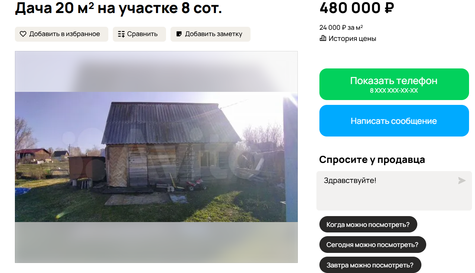
Task: Add listing via Добавить в избранное button
Action: pos(61,34)
